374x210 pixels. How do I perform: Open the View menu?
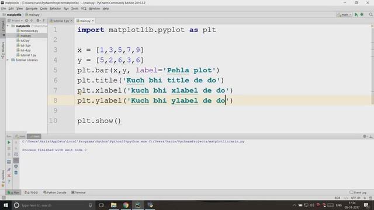coord(19,9)
